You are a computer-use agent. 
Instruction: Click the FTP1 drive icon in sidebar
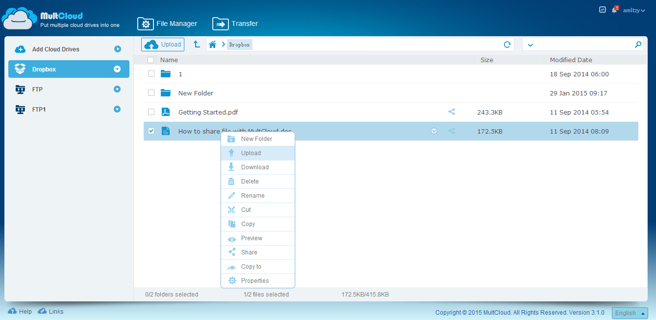coord(20,109)
